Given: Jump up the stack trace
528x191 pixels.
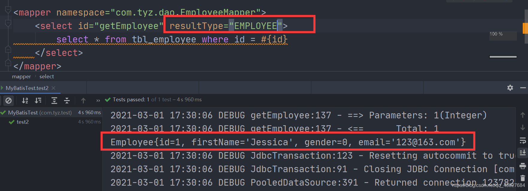Looking at the screenshot, I should pos(523,115).
